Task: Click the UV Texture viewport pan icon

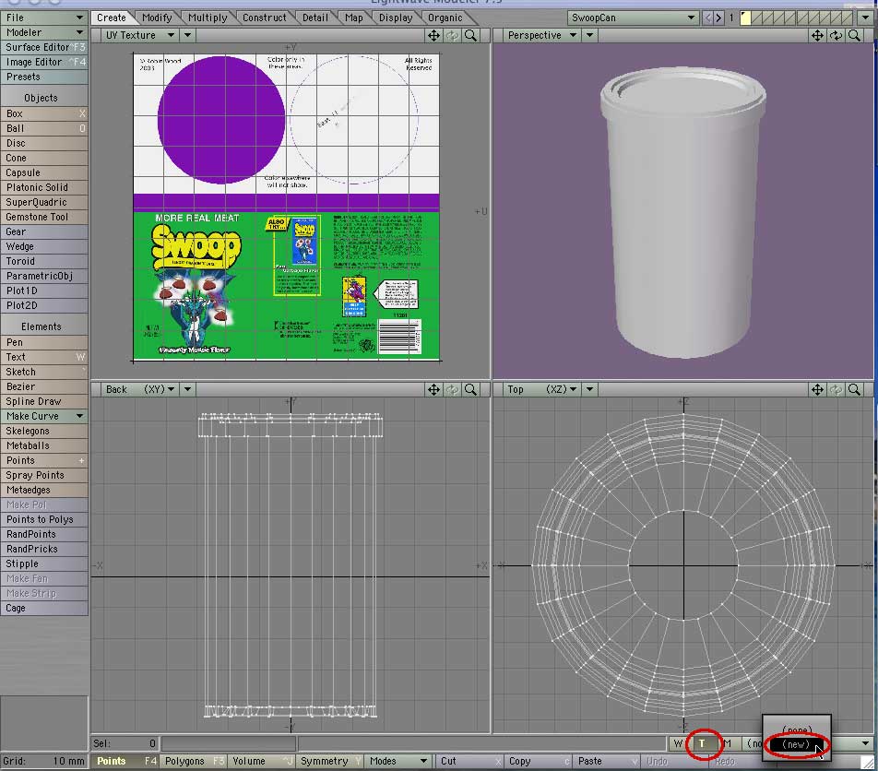Action: [433, 35]
